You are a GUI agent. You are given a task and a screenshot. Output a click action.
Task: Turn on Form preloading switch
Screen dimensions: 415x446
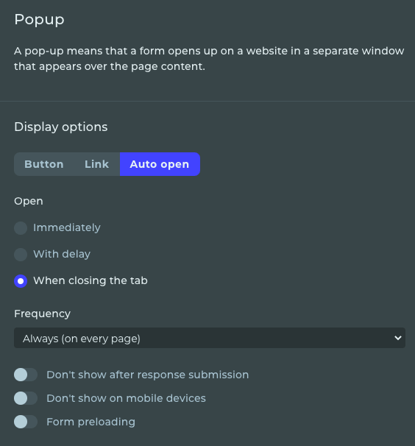(26, 422)
